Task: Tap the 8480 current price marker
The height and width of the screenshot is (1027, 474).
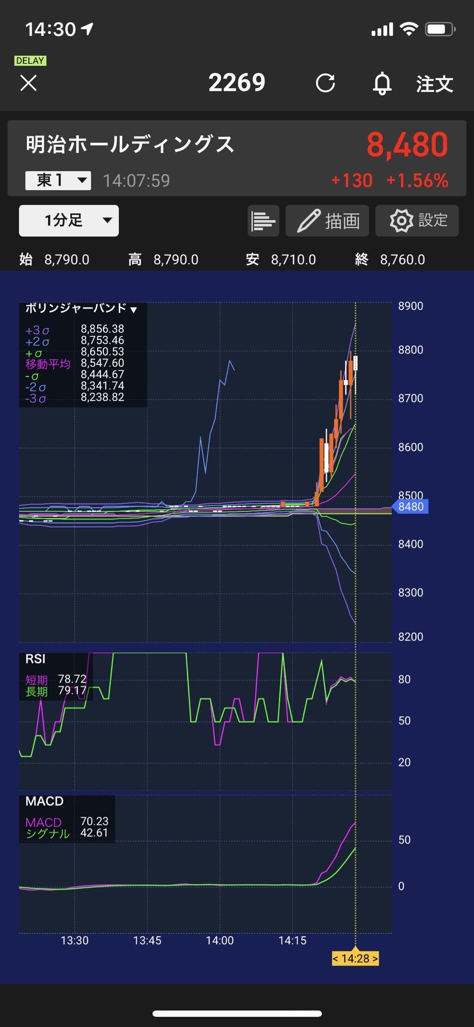Action: pos(410,506)
